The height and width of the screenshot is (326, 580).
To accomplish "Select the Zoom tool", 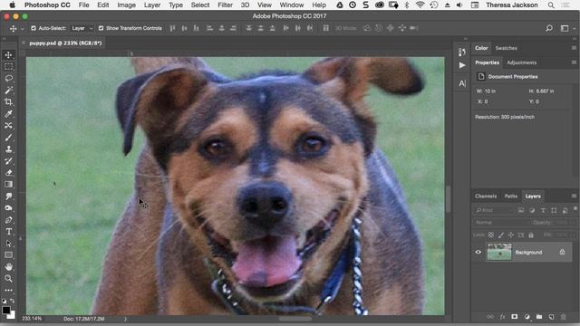I will coord(8,279).
